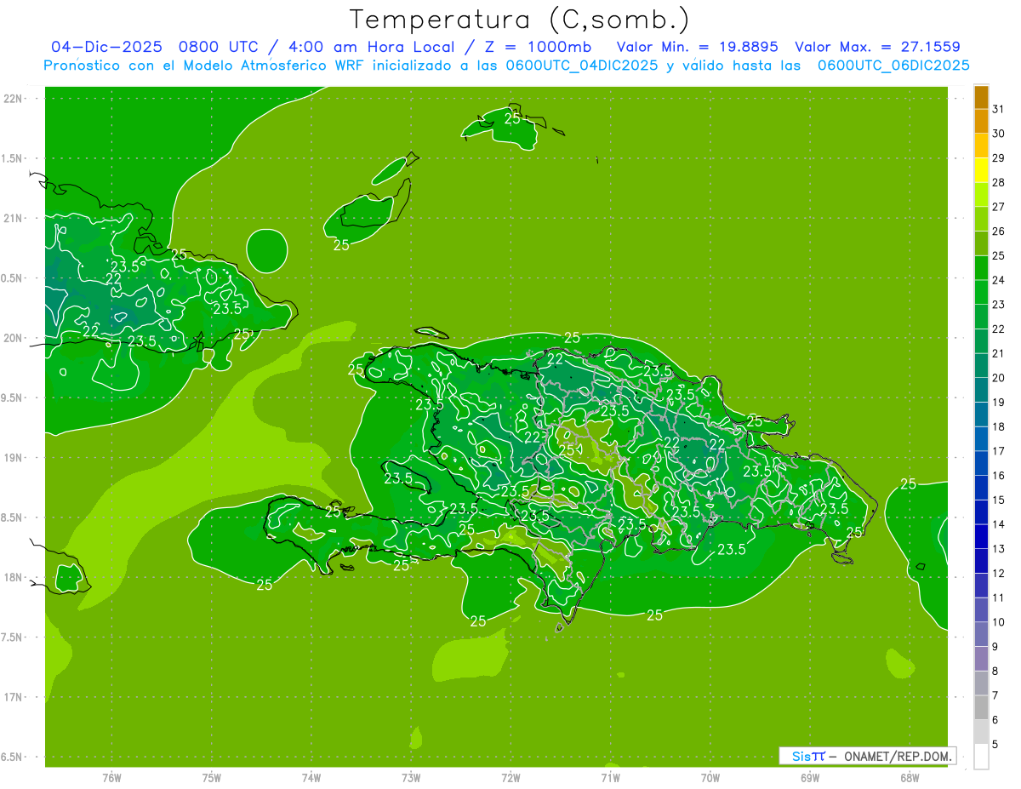Click the Temperatura (C,somb.) chart title
This screenshot has width=1021, height=789.
point(520,19)
